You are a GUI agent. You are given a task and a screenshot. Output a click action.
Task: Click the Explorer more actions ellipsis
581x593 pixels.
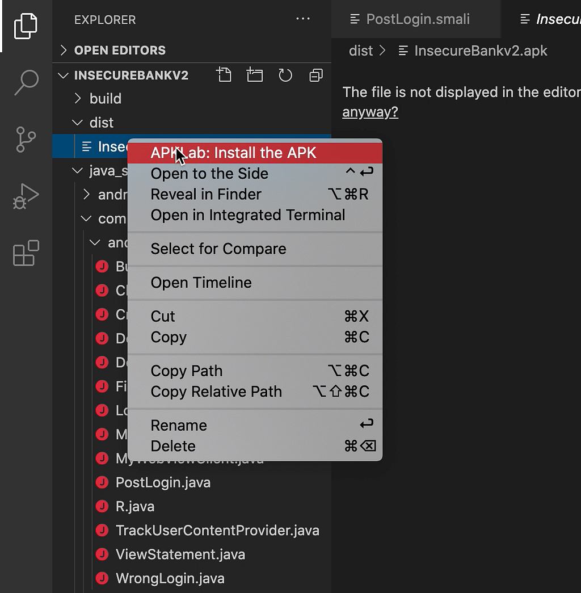click(303, 19)
